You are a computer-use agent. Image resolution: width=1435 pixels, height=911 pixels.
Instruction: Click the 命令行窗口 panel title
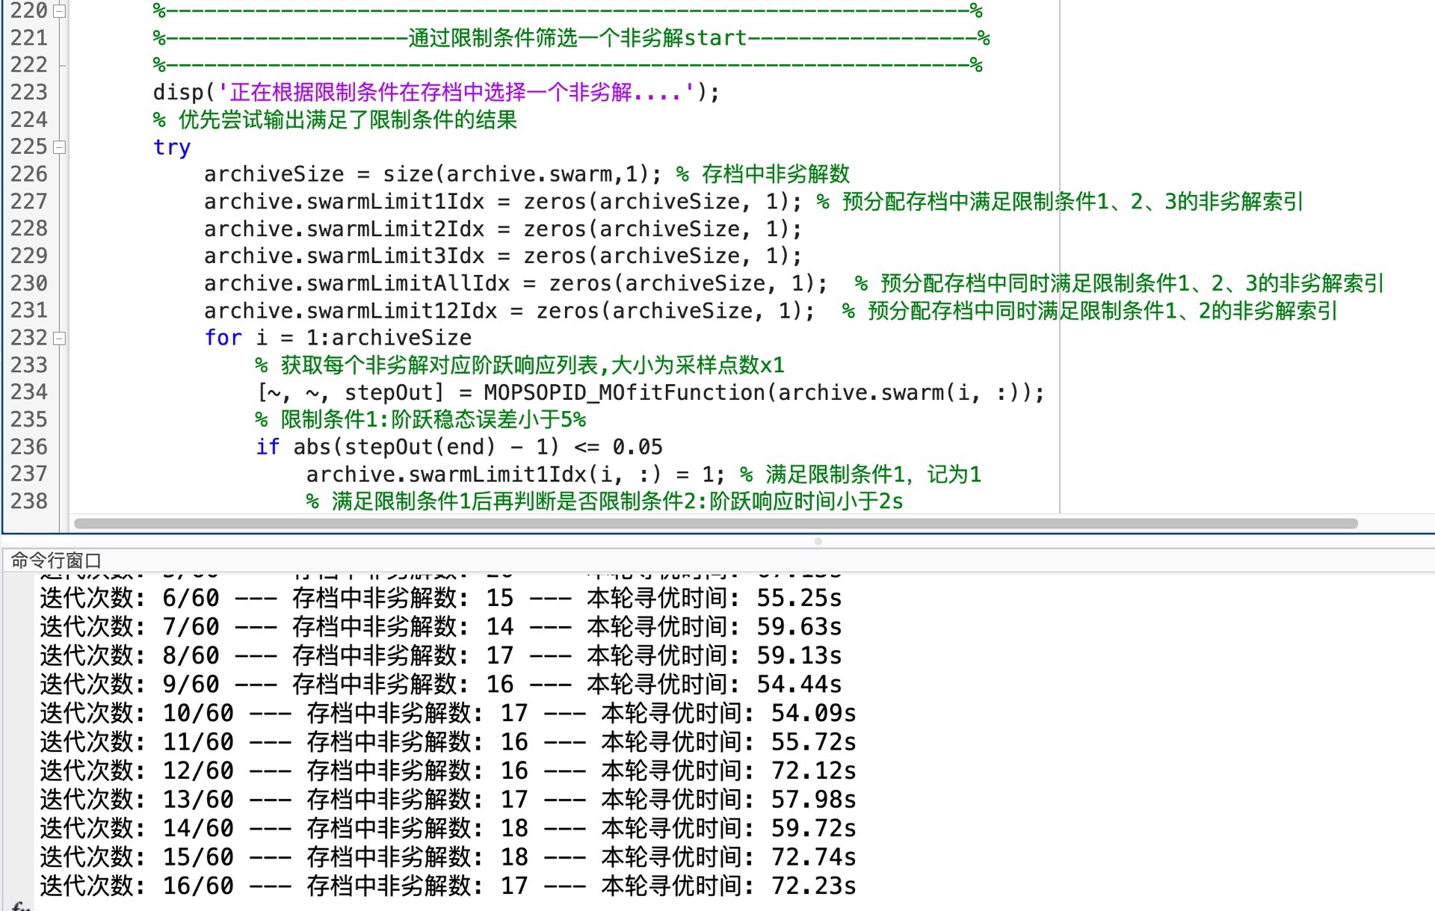tap(56, 560)
